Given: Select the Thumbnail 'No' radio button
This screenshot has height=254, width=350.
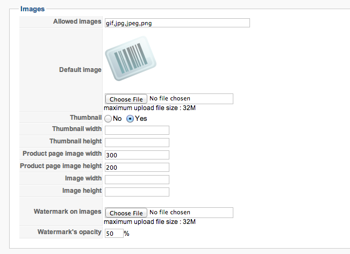Looking at the screenshot, I should click(108, 118).
